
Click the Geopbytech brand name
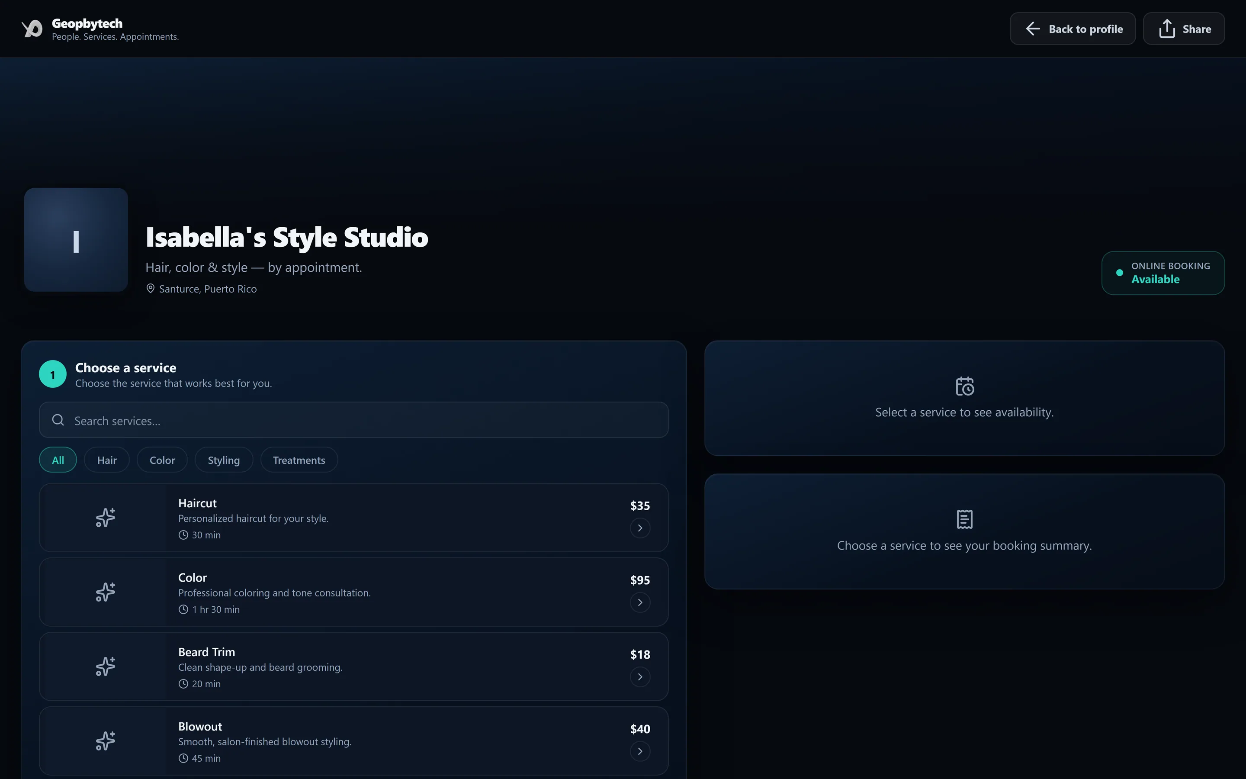87,24
